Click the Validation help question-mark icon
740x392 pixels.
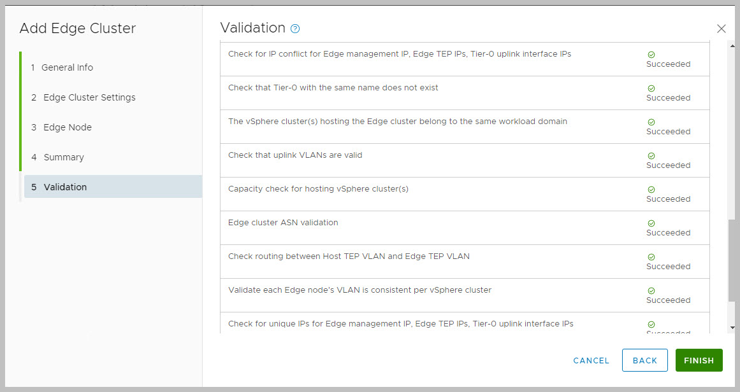coord(295,29)
